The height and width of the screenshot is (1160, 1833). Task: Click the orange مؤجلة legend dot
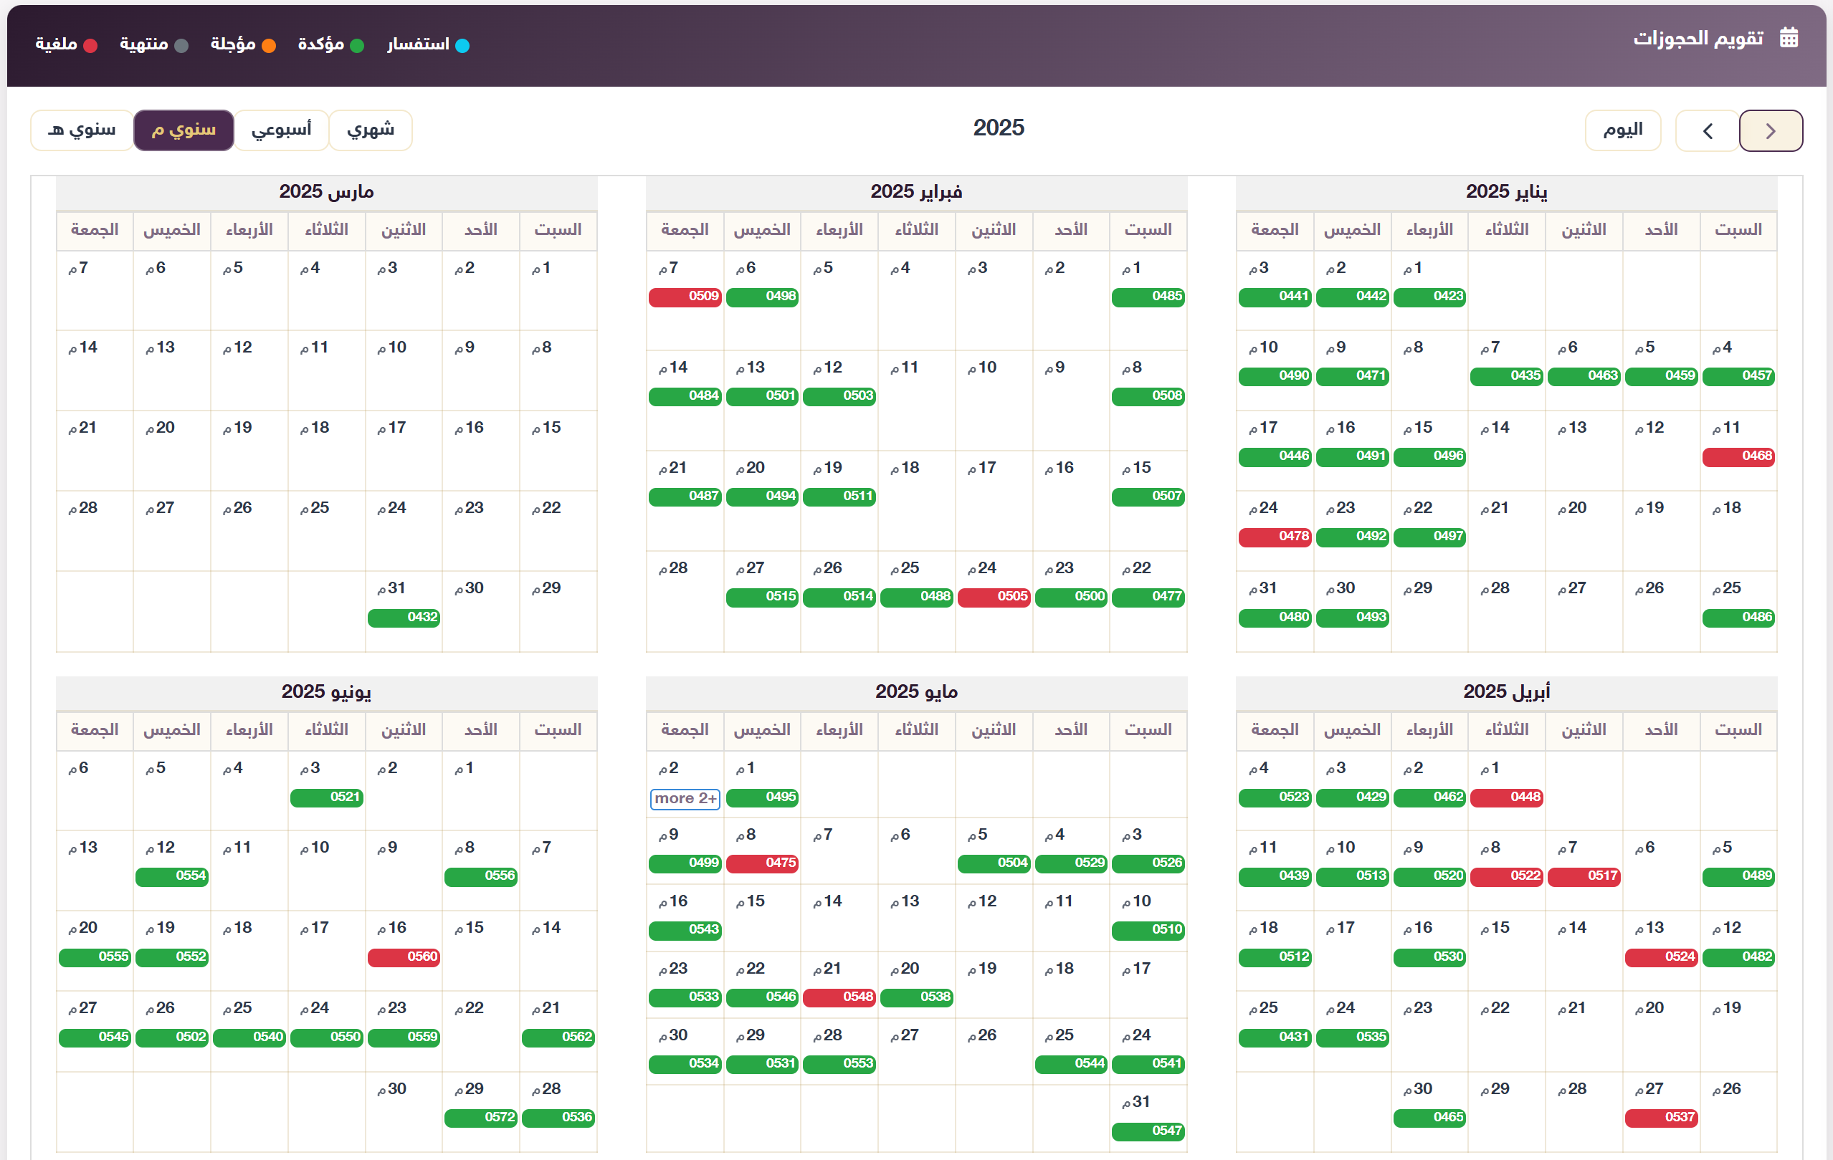pos(269,46)
